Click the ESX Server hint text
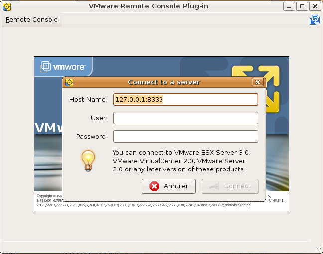This screenshot has width=323, height=254. (x=181, y=161)
